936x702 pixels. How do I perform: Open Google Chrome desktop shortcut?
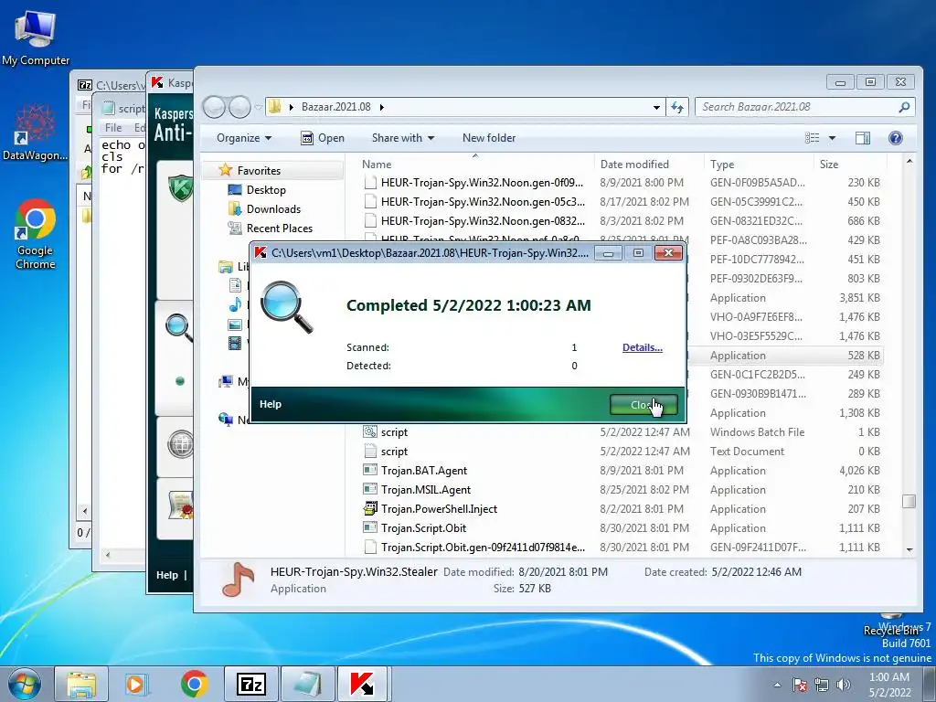pos(36,234)
